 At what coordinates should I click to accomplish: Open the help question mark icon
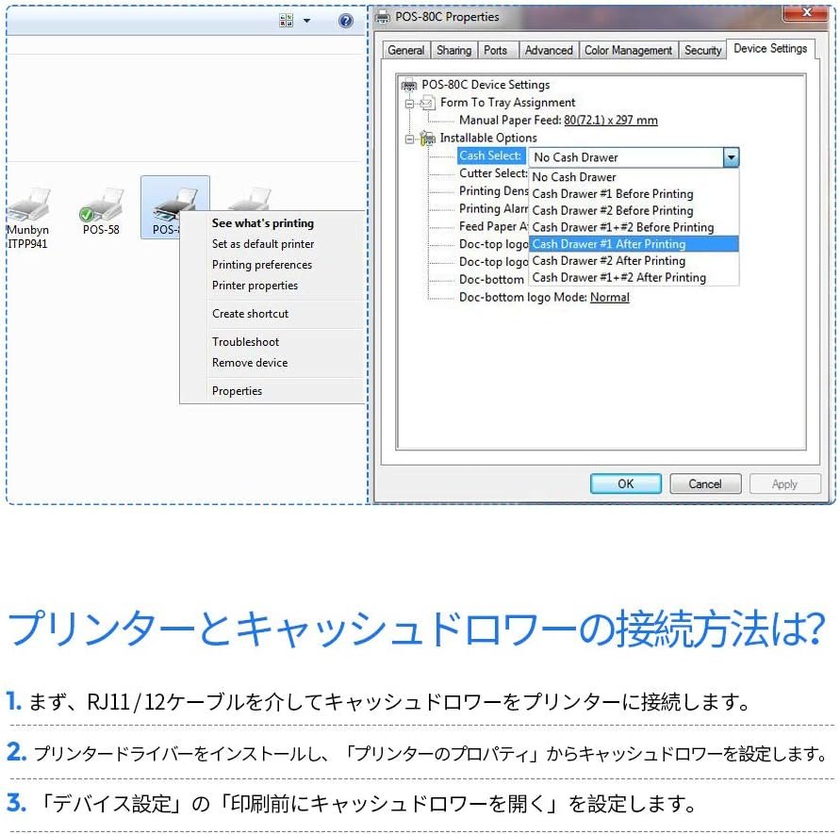pyautogui.click(x=346, y=20)
